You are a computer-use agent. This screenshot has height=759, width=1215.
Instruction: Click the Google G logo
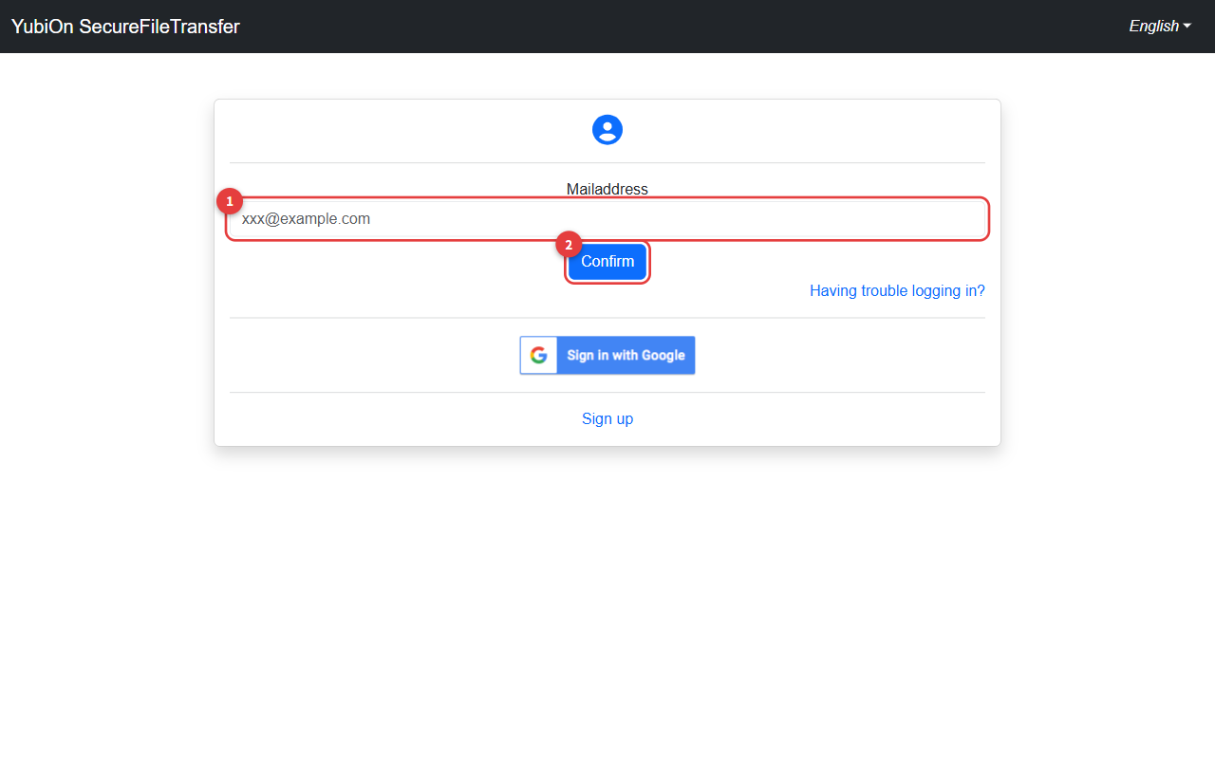[538, 355]
